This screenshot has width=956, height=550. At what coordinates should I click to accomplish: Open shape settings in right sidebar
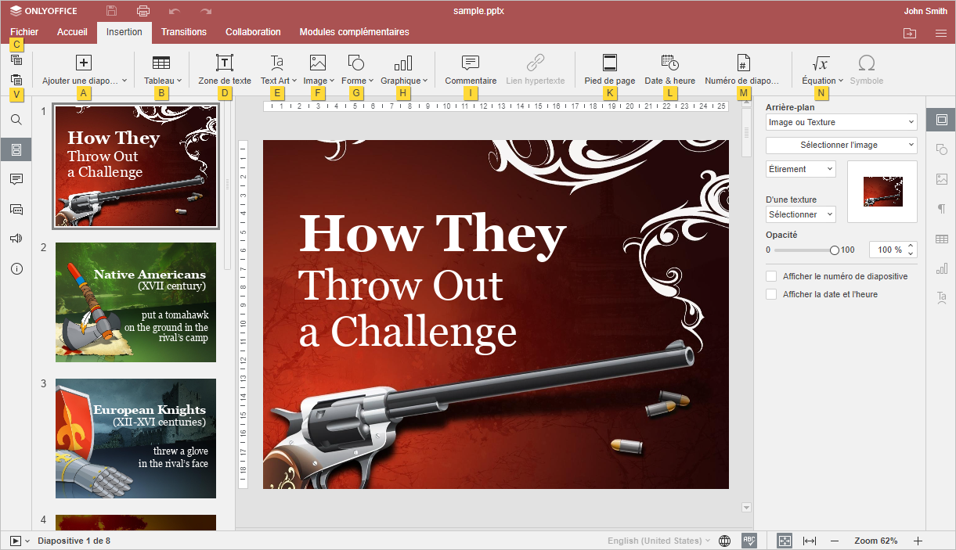(941, 149)
